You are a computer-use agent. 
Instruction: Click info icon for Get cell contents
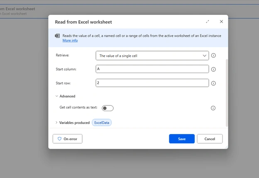click(x=213, y=108)
